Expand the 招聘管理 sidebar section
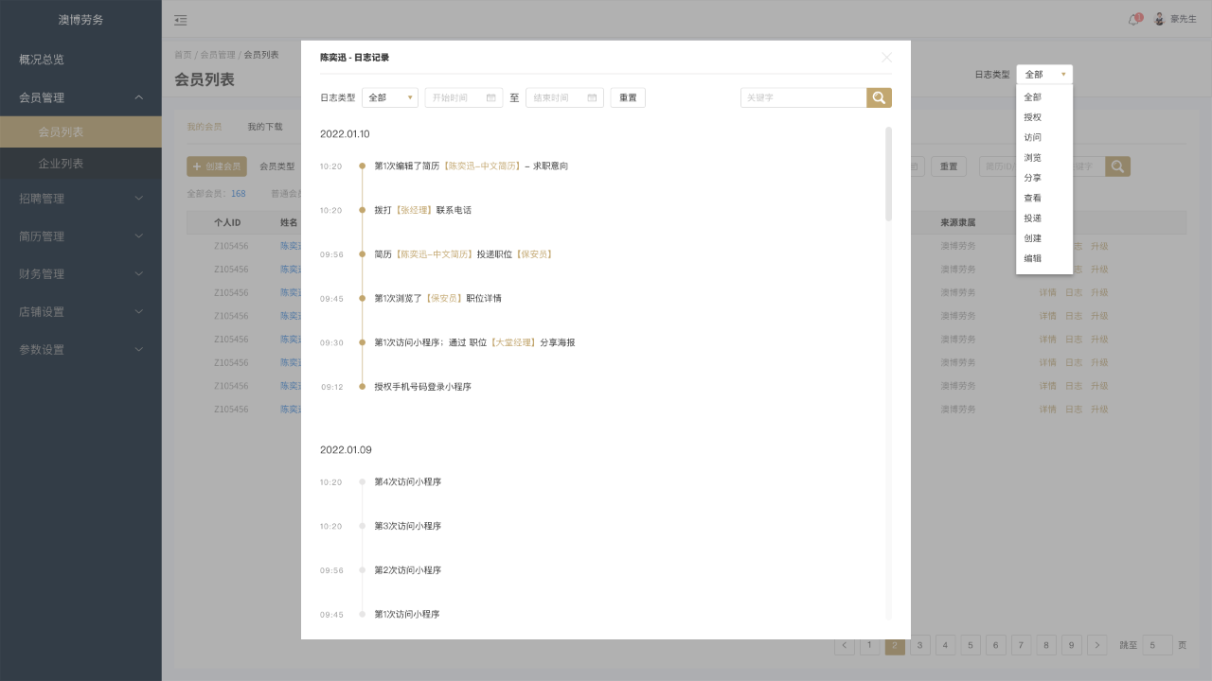The height and width of the screenshot is (681, 1212). (80, 199)
